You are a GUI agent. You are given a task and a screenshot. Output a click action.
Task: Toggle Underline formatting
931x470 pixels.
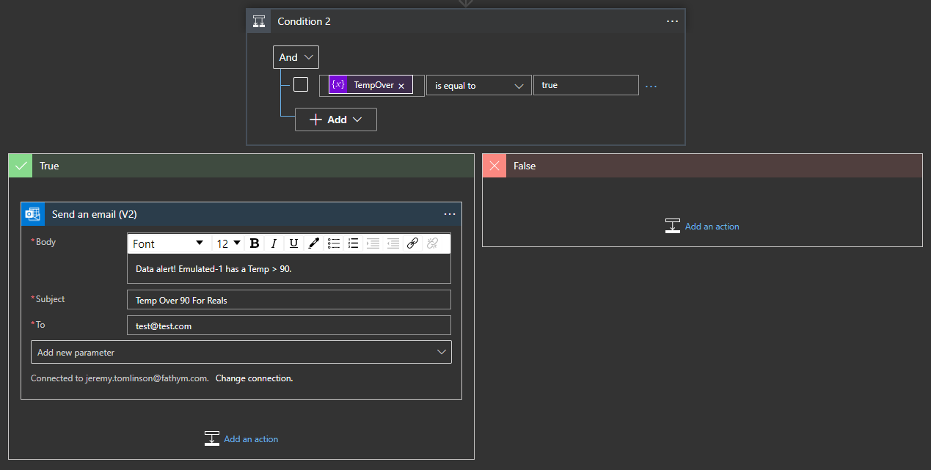click(x=293, y=243)
